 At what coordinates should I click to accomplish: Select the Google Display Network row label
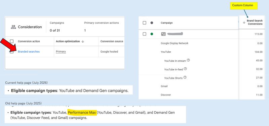[x=175, y=43]
